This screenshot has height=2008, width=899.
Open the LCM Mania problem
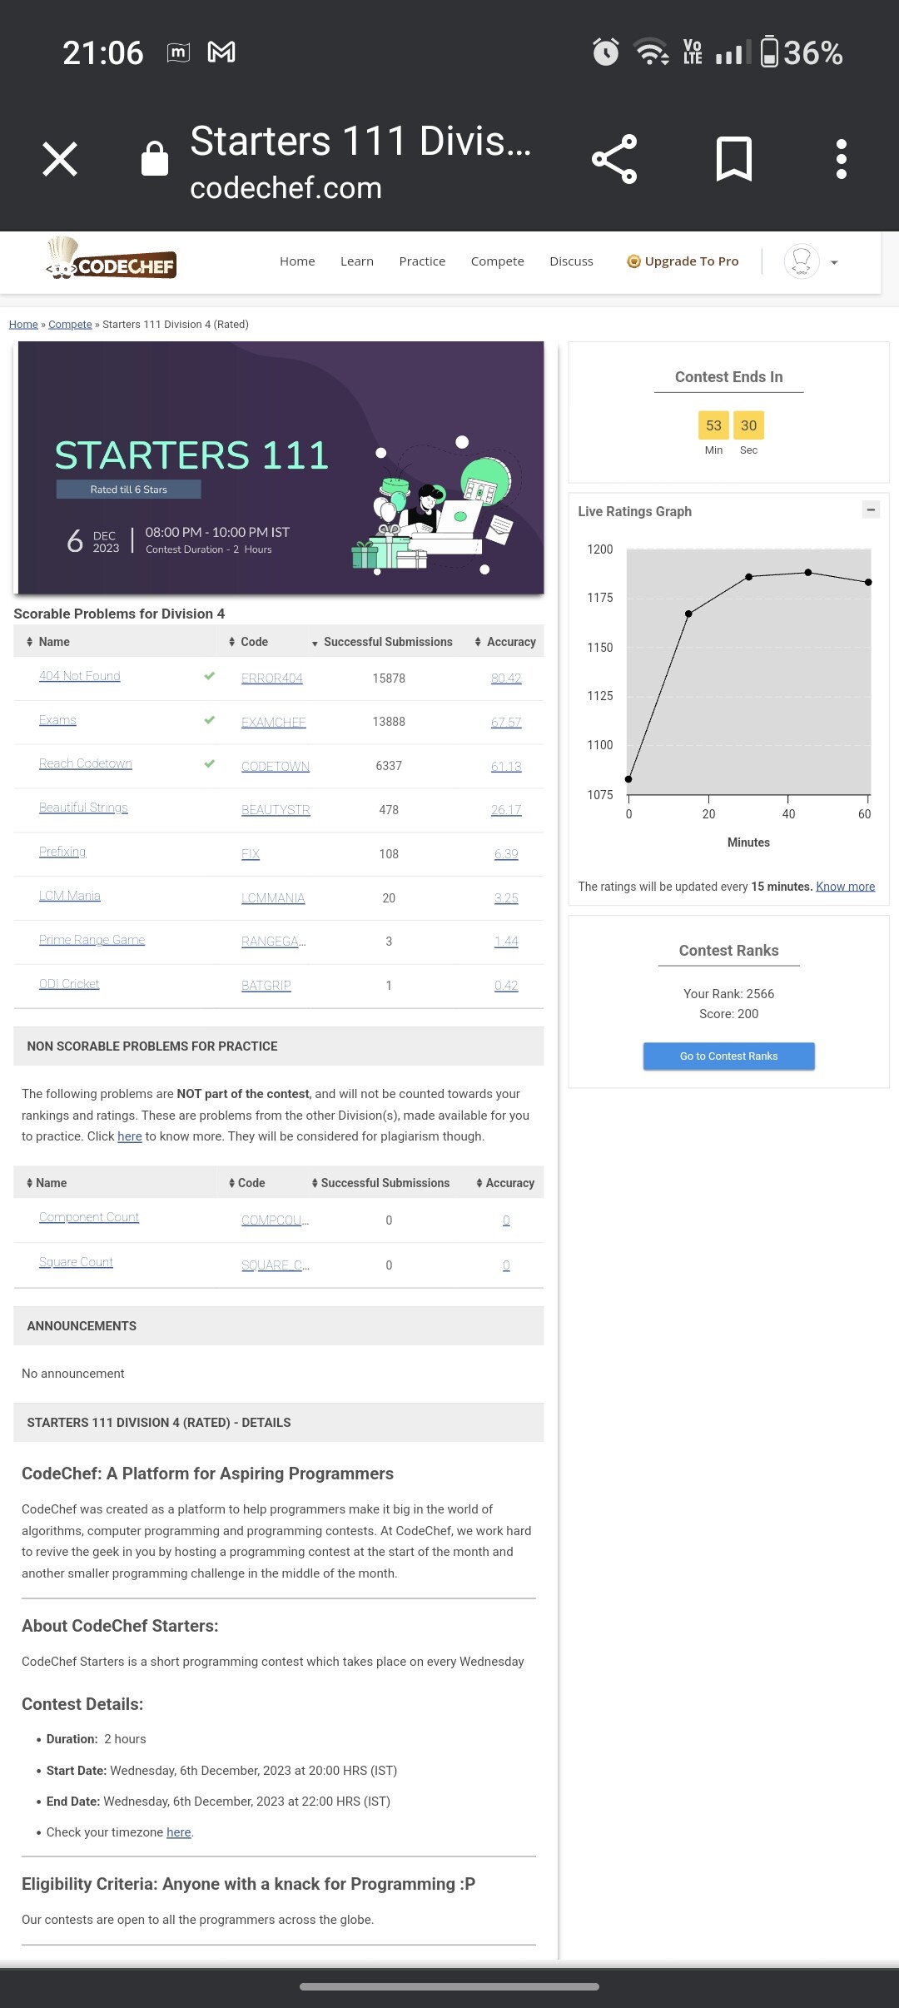click(70, 896)
